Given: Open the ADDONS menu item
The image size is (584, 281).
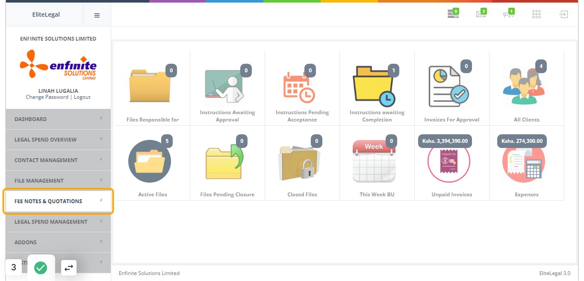Looking at the screenshot, I should pyautogui.click(x=58, y=242).
